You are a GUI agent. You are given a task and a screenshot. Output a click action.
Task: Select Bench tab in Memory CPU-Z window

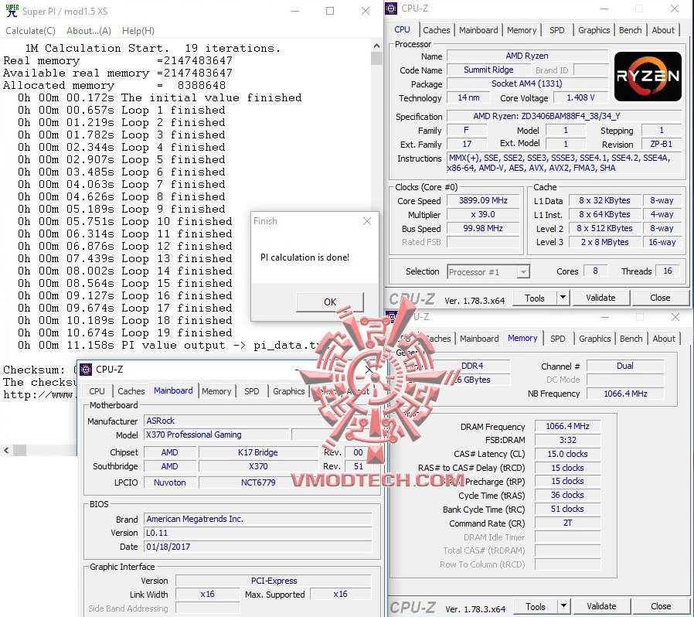(x=631, y=339)
